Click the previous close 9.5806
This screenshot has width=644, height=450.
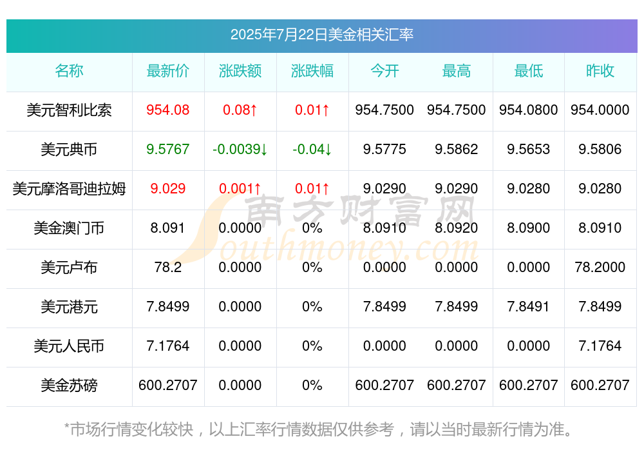pos(600,150)
